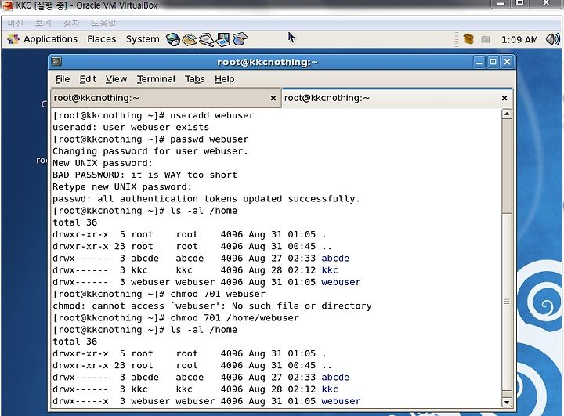Minimize the terminal window

pyautogui.click(x=479, y=62)
